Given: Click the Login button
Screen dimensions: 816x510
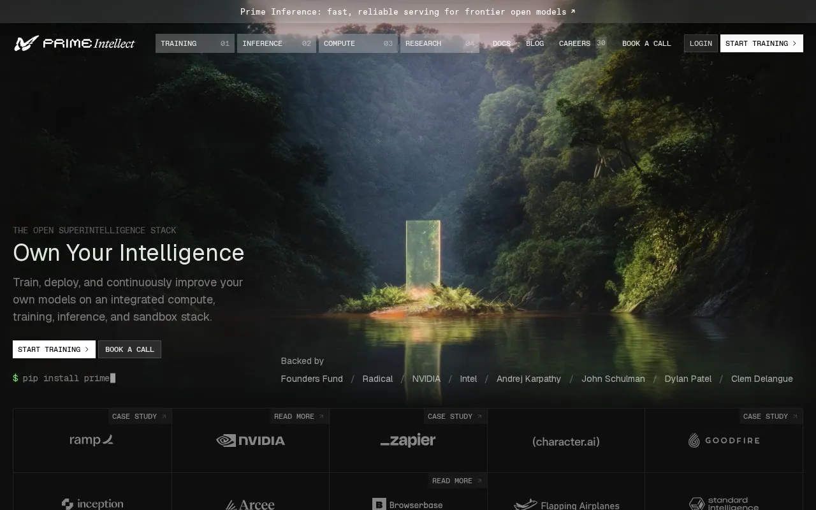Looking at the screenshot, I should 701,43.
